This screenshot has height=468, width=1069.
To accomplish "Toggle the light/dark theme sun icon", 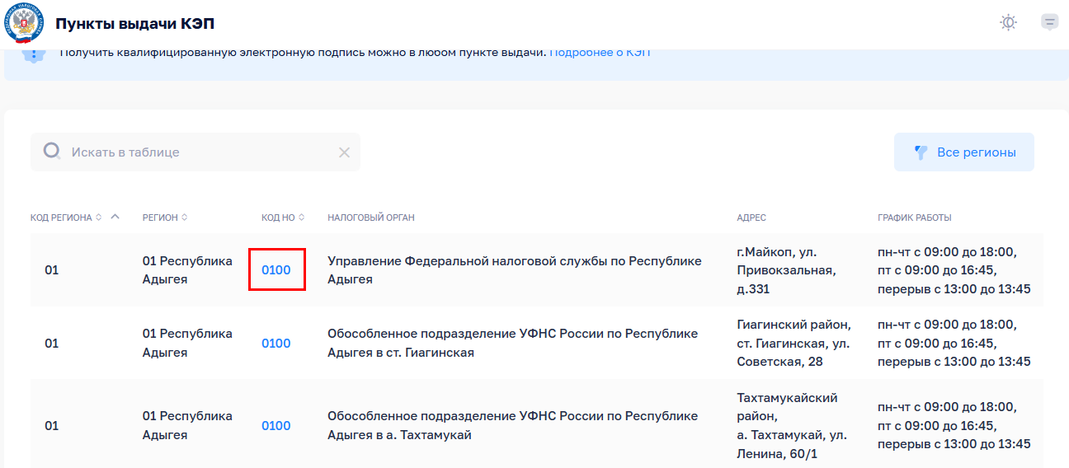I will pyautogui.click(x=1008, y=22).
